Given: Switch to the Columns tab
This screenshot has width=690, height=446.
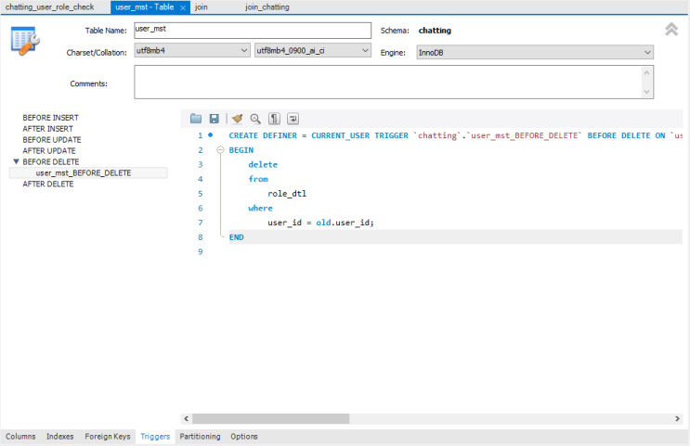Looking at the screenshot, I should point(20,437).
